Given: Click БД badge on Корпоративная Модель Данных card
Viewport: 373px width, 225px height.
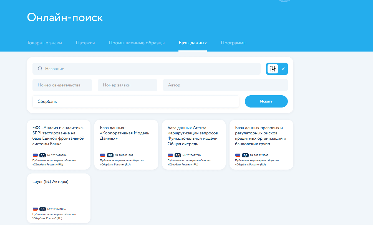Looking at the screenshot, I should (x=110, y=155).
